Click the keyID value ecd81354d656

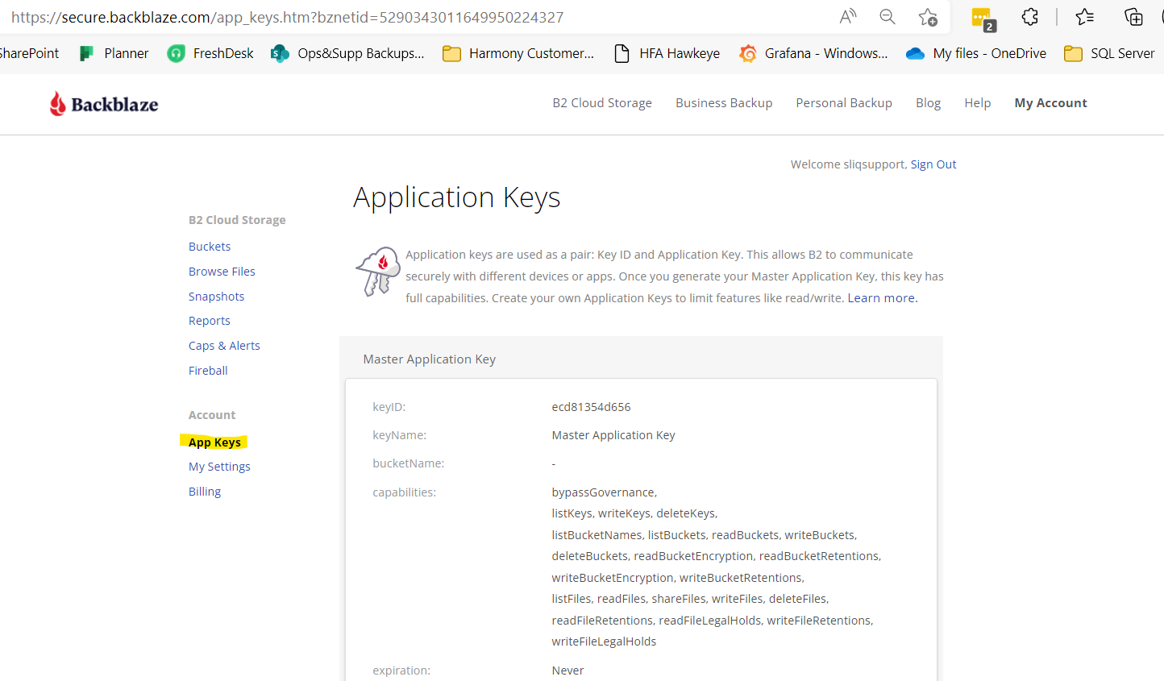coord(591,407)
